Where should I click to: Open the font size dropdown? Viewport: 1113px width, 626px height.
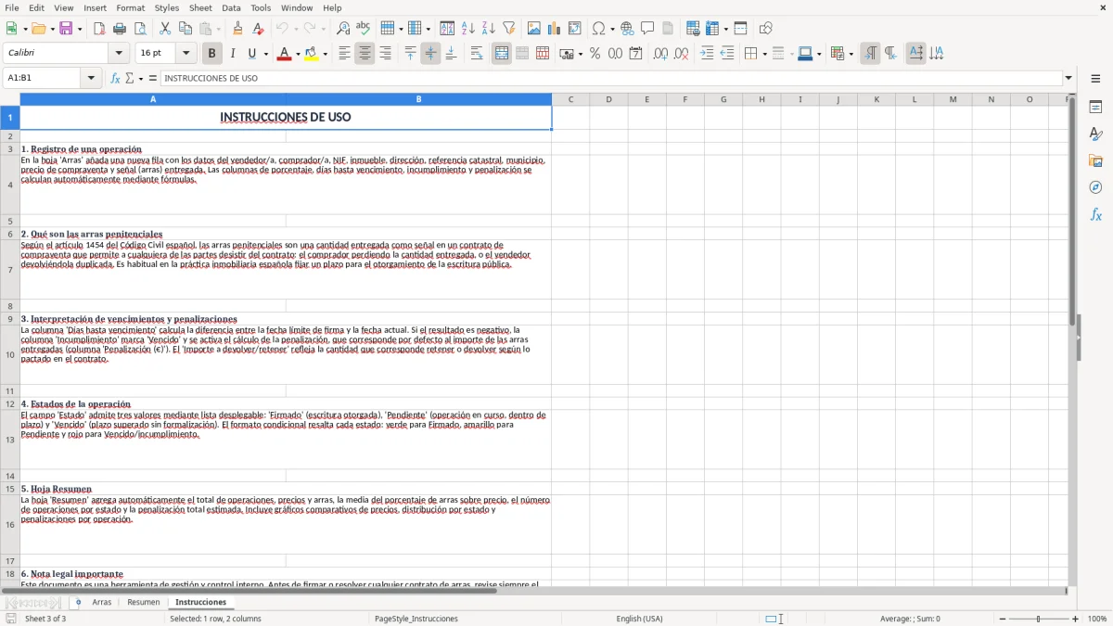(185, 54)
